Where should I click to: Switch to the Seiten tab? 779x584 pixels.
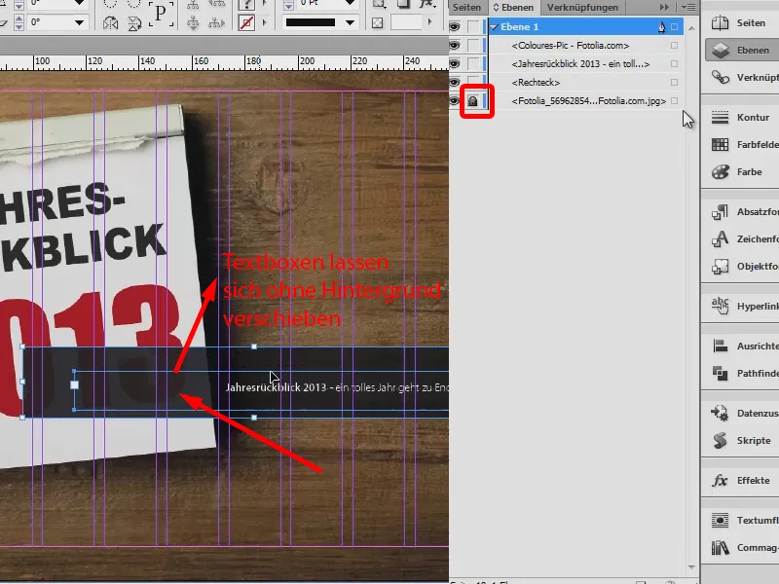click(x=466, y=8)
